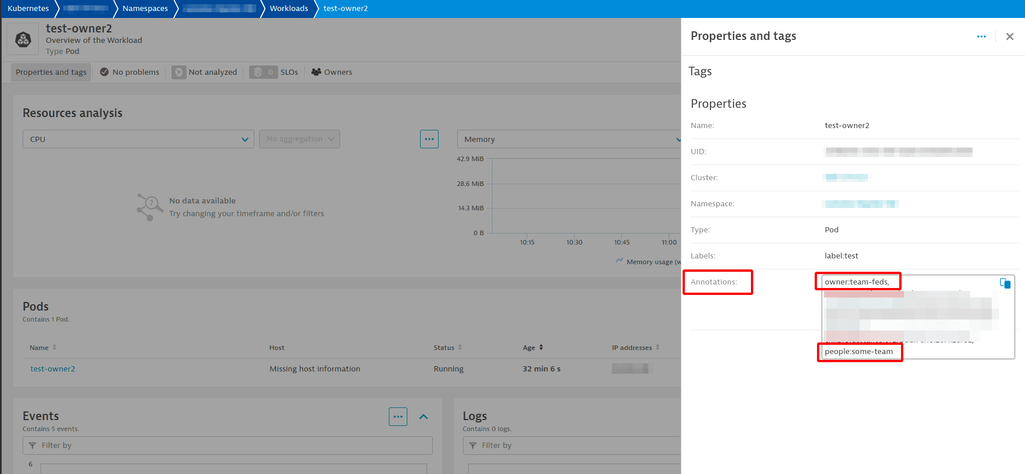Open the Events section more options button
Screen dimensions: 1025x474
[397, 417]
